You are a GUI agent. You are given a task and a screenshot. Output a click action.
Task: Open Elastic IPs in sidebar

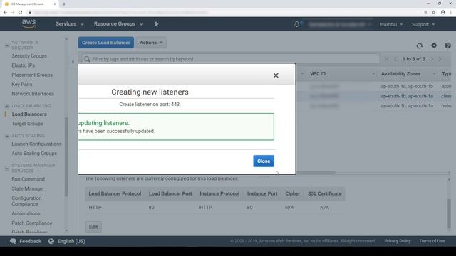[24, 65]
